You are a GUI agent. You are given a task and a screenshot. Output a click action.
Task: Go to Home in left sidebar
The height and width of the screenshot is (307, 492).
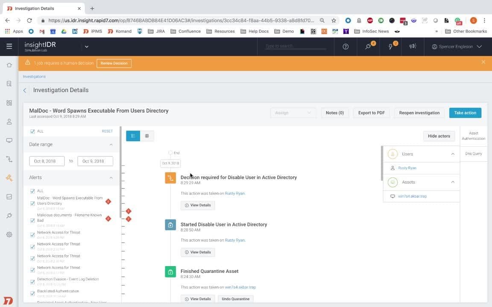pos(9,65)
